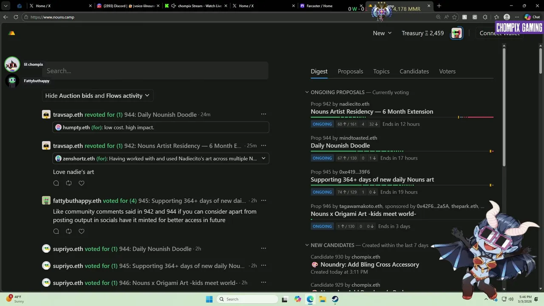
Task: Switch to the Digest tab
Action: pyautogui.click(x=319, y=71)
